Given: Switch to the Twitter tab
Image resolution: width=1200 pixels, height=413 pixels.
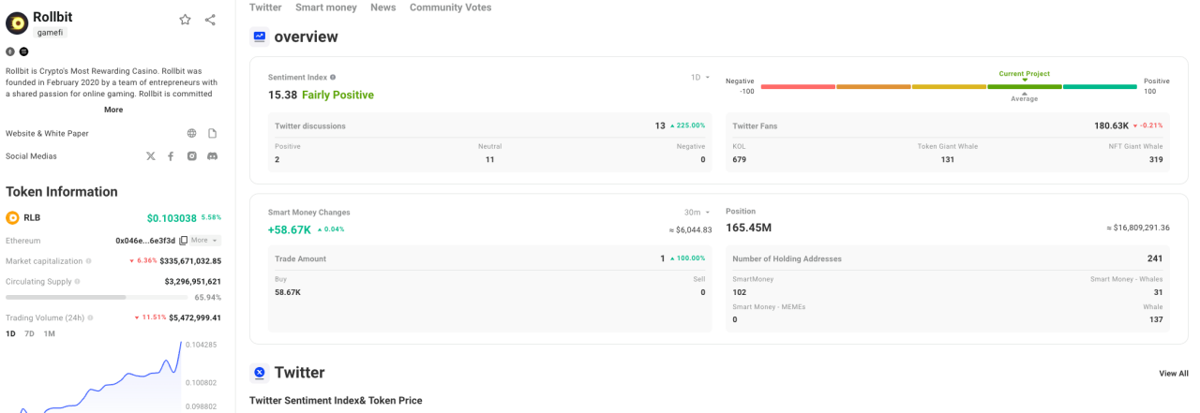Looking at the screenshot, I should 265,7.
